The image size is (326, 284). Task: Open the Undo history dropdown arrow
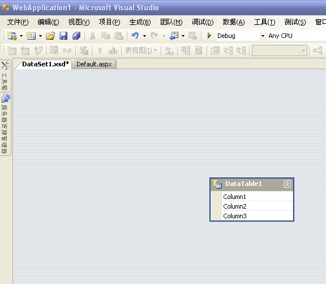pyautogui.click(x=144, y=36)
